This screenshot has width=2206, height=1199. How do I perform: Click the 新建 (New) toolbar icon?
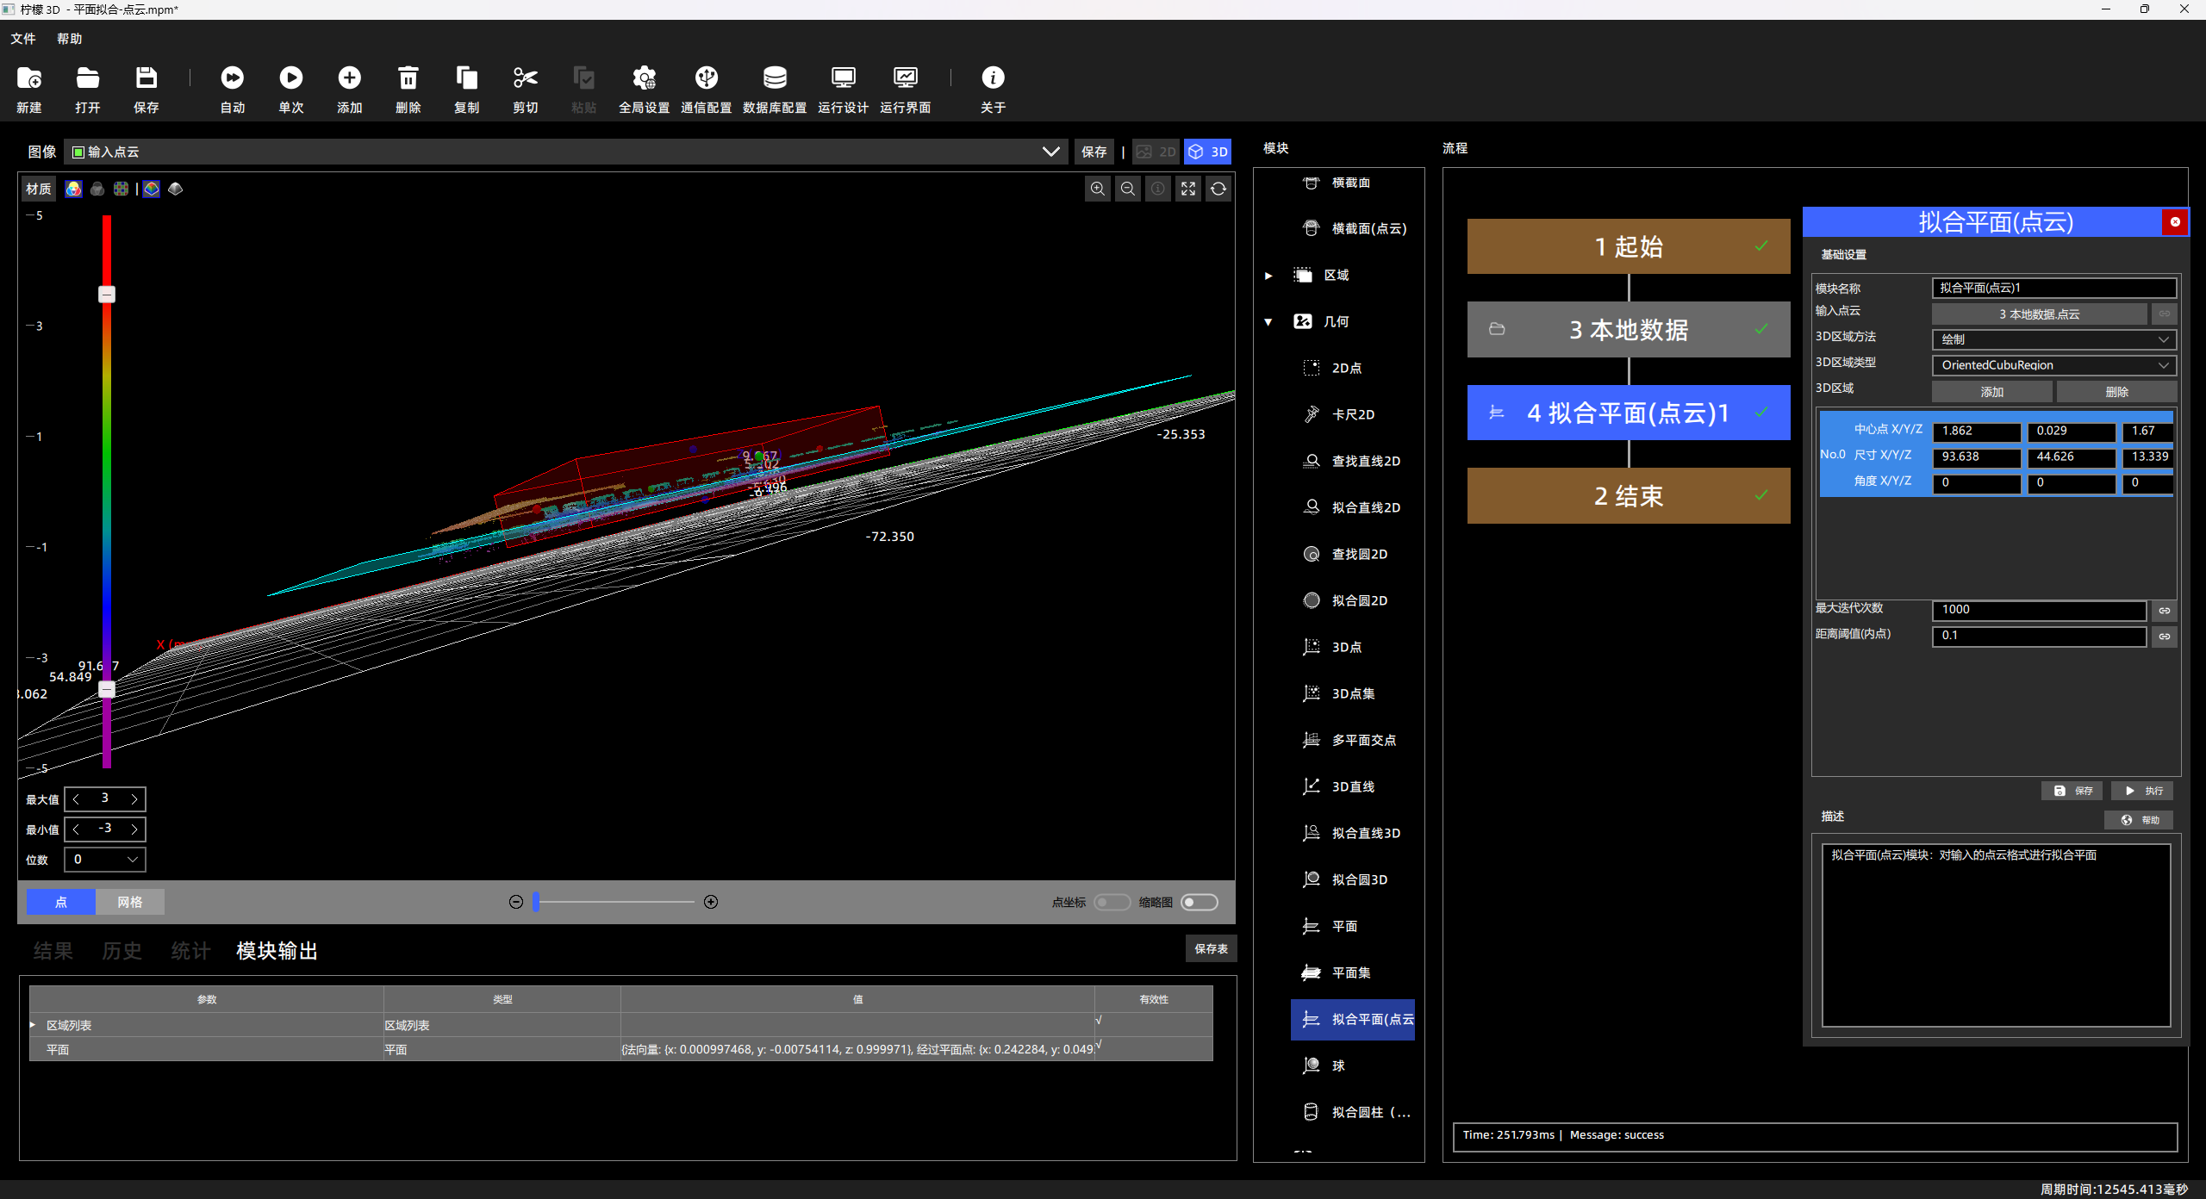coord(29,79)
